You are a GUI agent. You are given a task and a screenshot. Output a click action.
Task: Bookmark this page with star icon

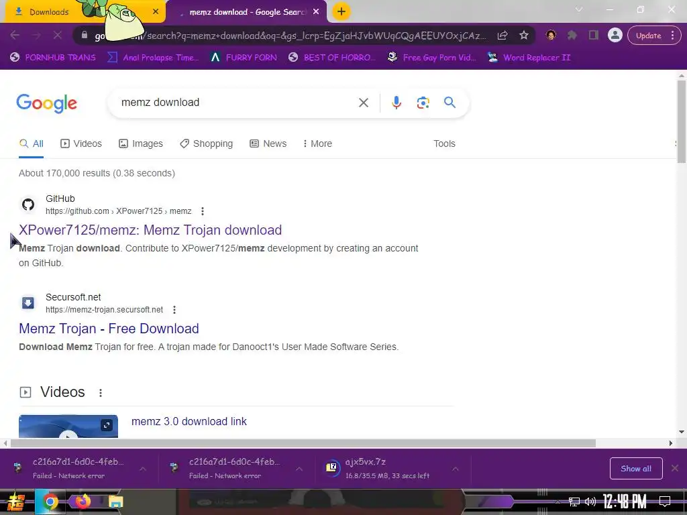pyautogui.click(x=523, y=36)
